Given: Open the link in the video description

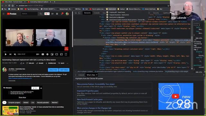Looking at the screenshot, I should [x=20, y=78].
